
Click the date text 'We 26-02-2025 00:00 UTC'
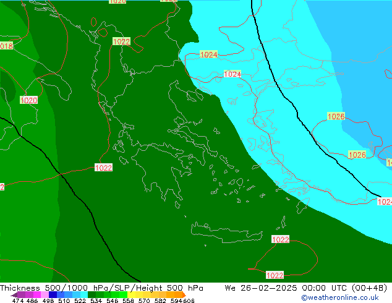coord(286,288)
